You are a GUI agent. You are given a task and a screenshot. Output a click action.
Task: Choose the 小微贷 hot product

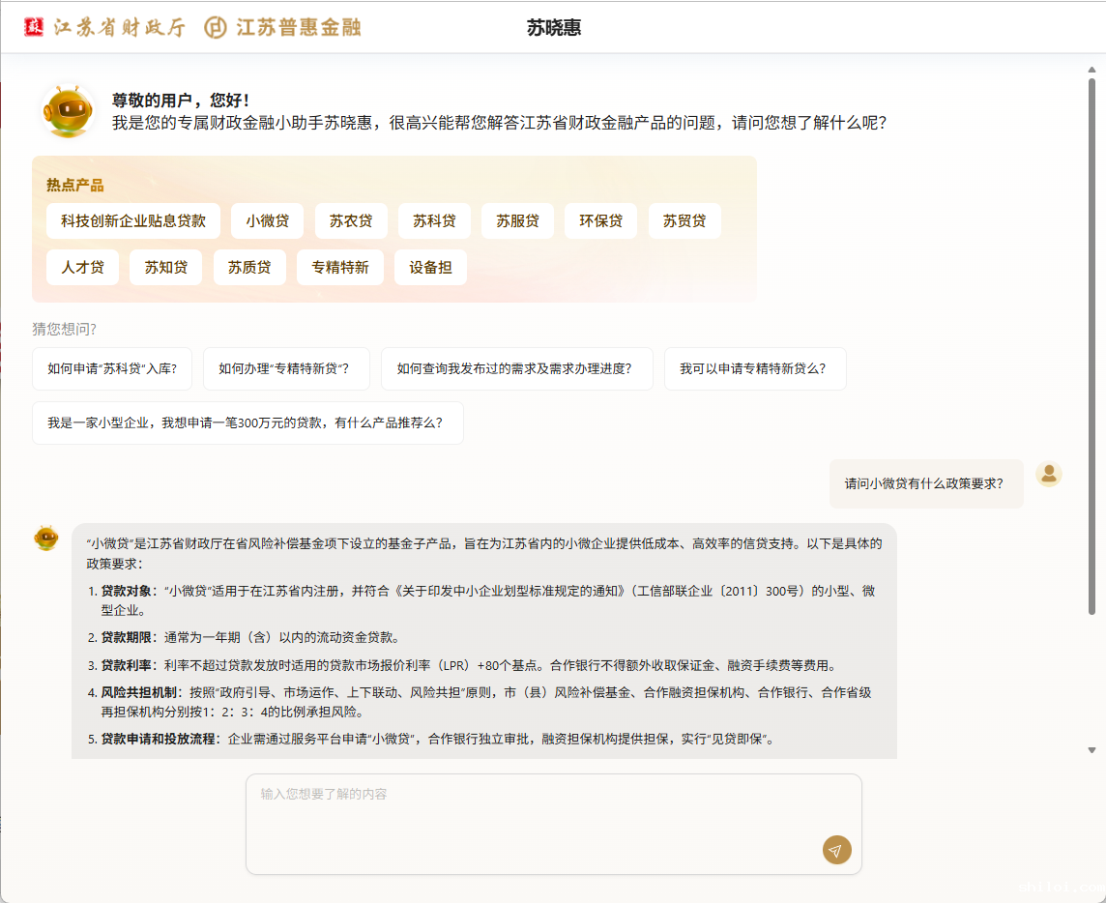coord(267,220)
